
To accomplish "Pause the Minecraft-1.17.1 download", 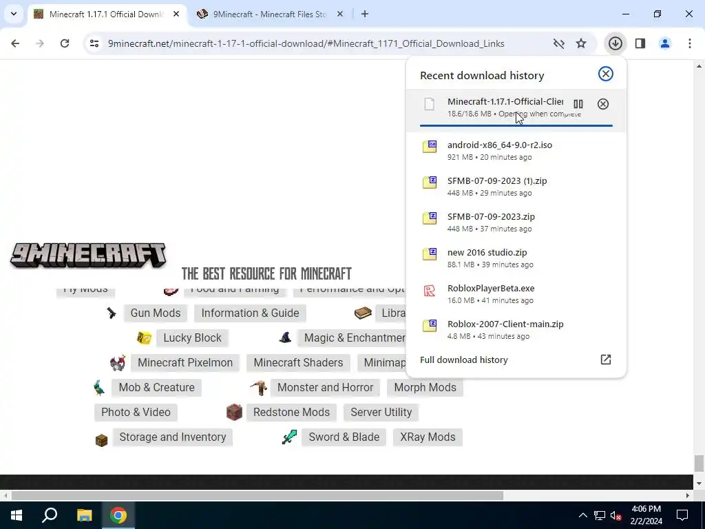I will point(578,104).
